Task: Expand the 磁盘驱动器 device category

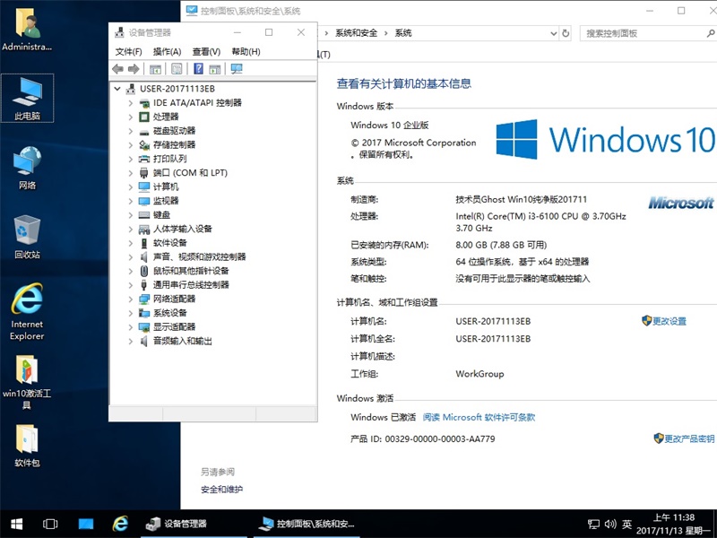Action: tap(131, 131)
